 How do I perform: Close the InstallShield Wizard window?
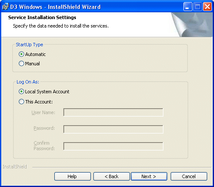coord(207,7)
